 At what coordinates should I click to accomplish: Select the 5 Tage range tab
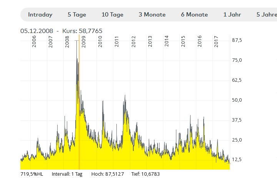point(77,15)
